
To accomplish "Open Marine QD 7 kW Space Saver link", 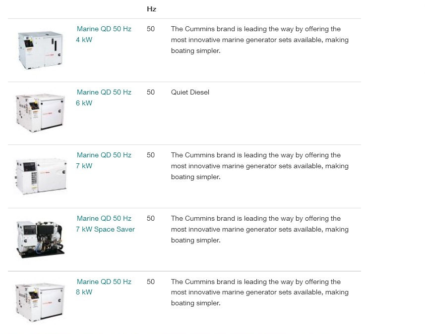I will [x=105, y=224].
